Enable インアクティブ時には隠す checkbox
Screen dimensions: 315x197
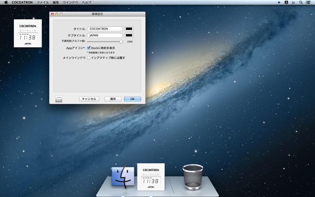click(x=89, y=58)
